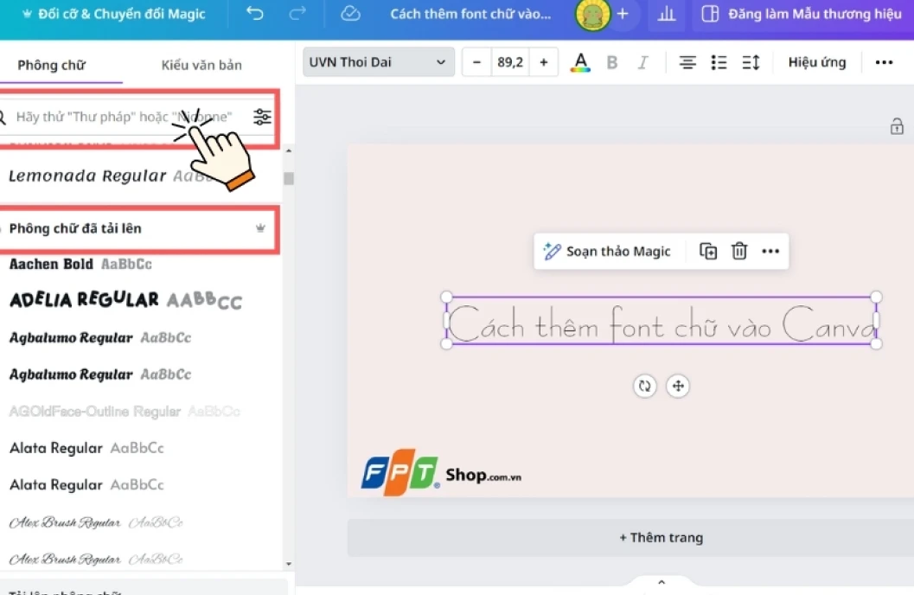This screenshot has width=914, height=595.
Task: Open Soạn thảo Magic writing tool
Action: pos(607,251)
